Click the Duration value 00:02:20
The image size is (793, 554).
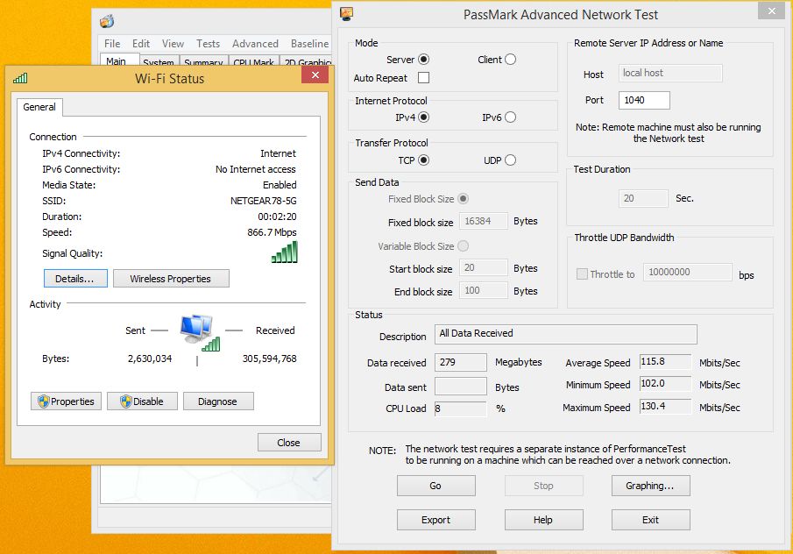277,217
